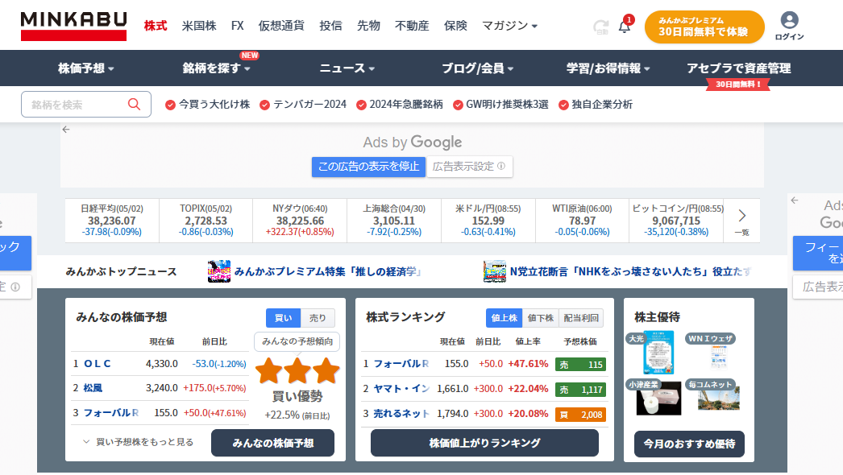Click みんかぶプレミアム 30日間無料で体験 button
This screenshot has height=475, width=843.
tap(704, 27)
